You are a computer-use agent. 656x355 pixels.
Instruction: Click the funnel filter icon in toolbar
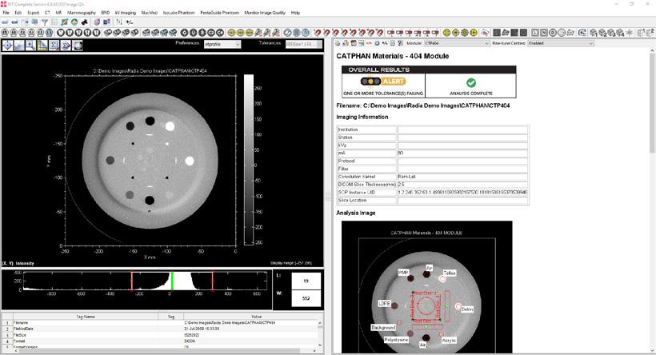(x=45, y=22)
